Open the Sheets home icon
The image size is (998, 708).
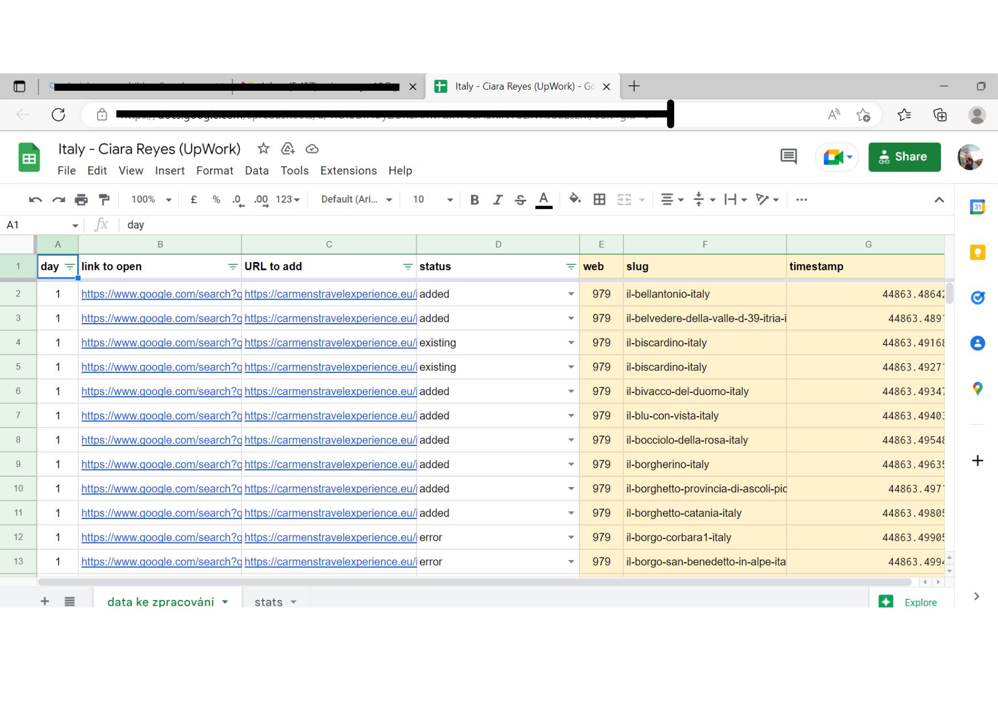coord(29,158)
